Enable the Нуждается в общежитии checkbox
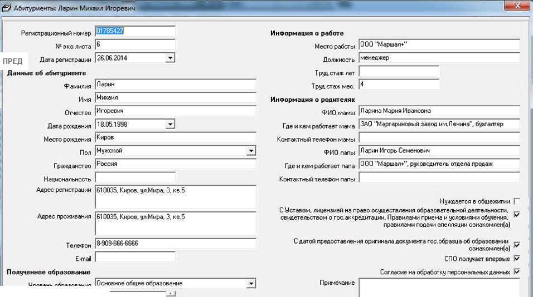 pyautogui.click(x=517, y=201)
